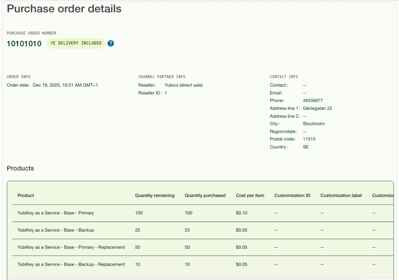The width and height of the screenshot is (399, 280).
Task: Select the Base - Backup product row
Action: click(x=56, y=230)
